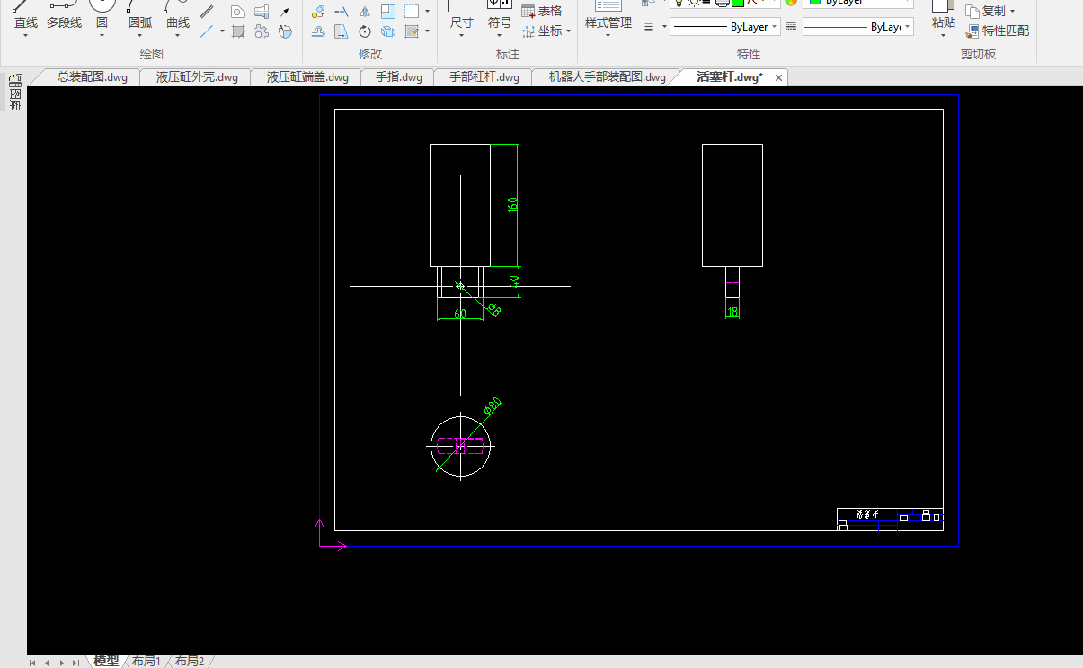Switch to 总装配图.dwg tab
The image size is (1083, 668).
[x=93, y=77]
